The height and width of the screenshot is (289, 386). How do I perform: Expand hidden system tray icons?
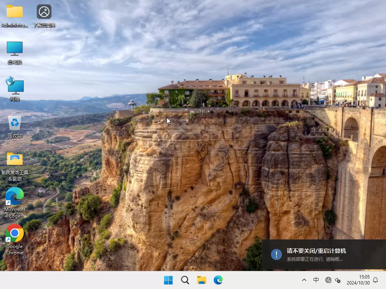click(304, 280)
